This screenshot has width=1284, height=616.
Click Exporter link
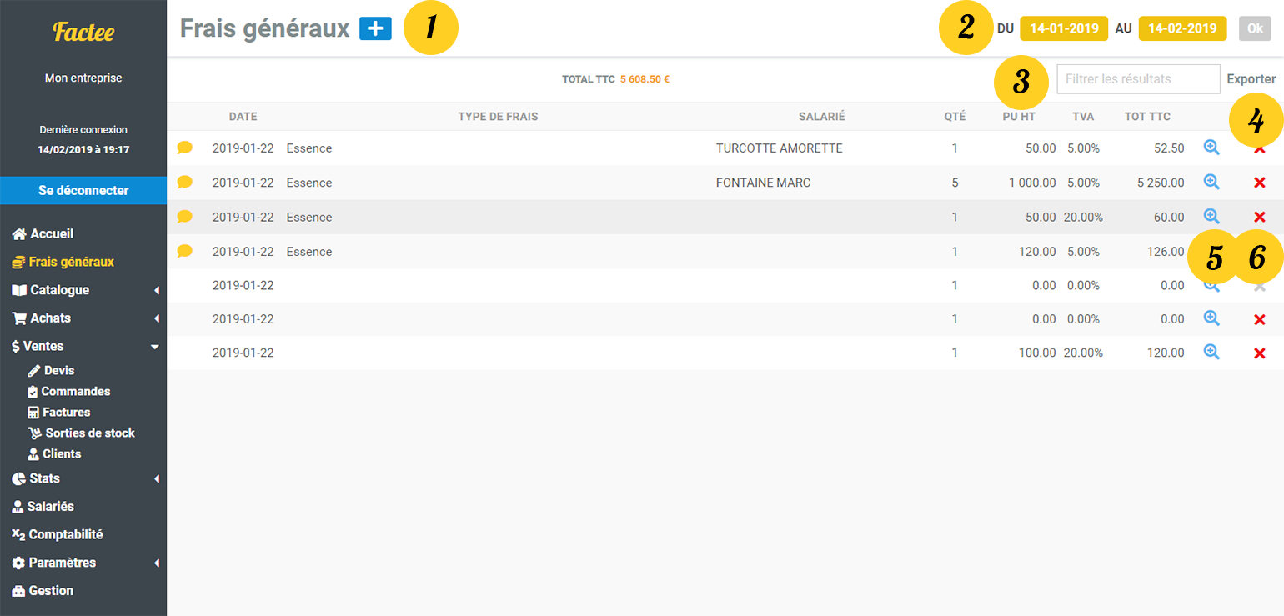pos(1251,79)
